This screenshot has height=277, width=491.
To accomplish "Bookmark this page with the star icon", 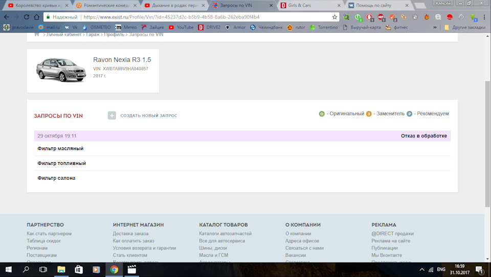I will click(x=334, y=17).
